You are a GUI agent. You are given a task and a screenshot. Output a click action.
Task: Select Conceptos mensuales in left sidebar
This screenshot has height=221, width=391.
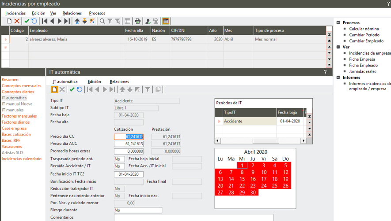[x=22, y=86]
